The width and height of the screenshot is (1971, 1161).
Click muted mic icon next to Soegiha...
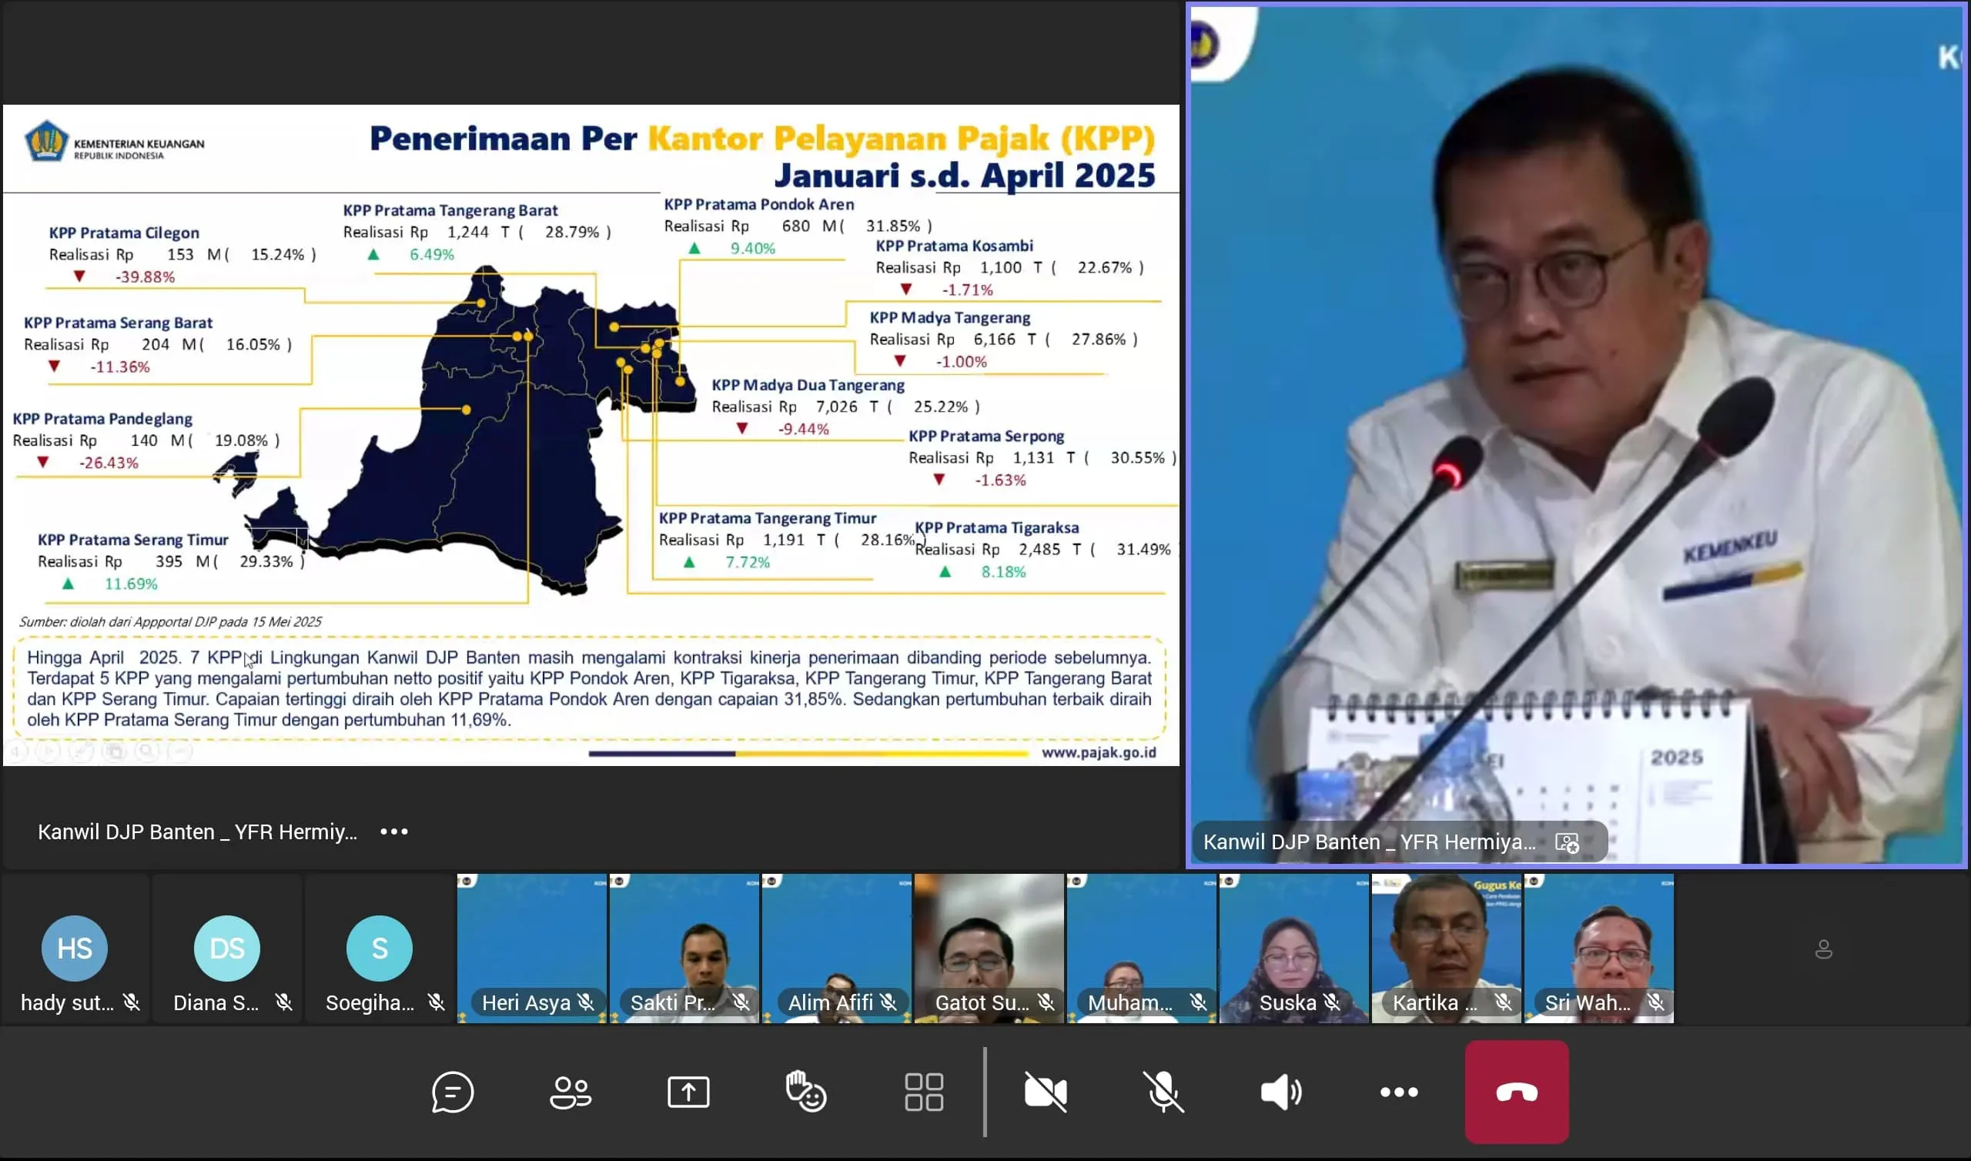tap(437, 1002)
